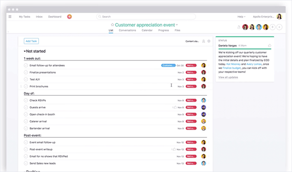
Task: Switch to the Conversations tab
Action: (x=127, y=30)
